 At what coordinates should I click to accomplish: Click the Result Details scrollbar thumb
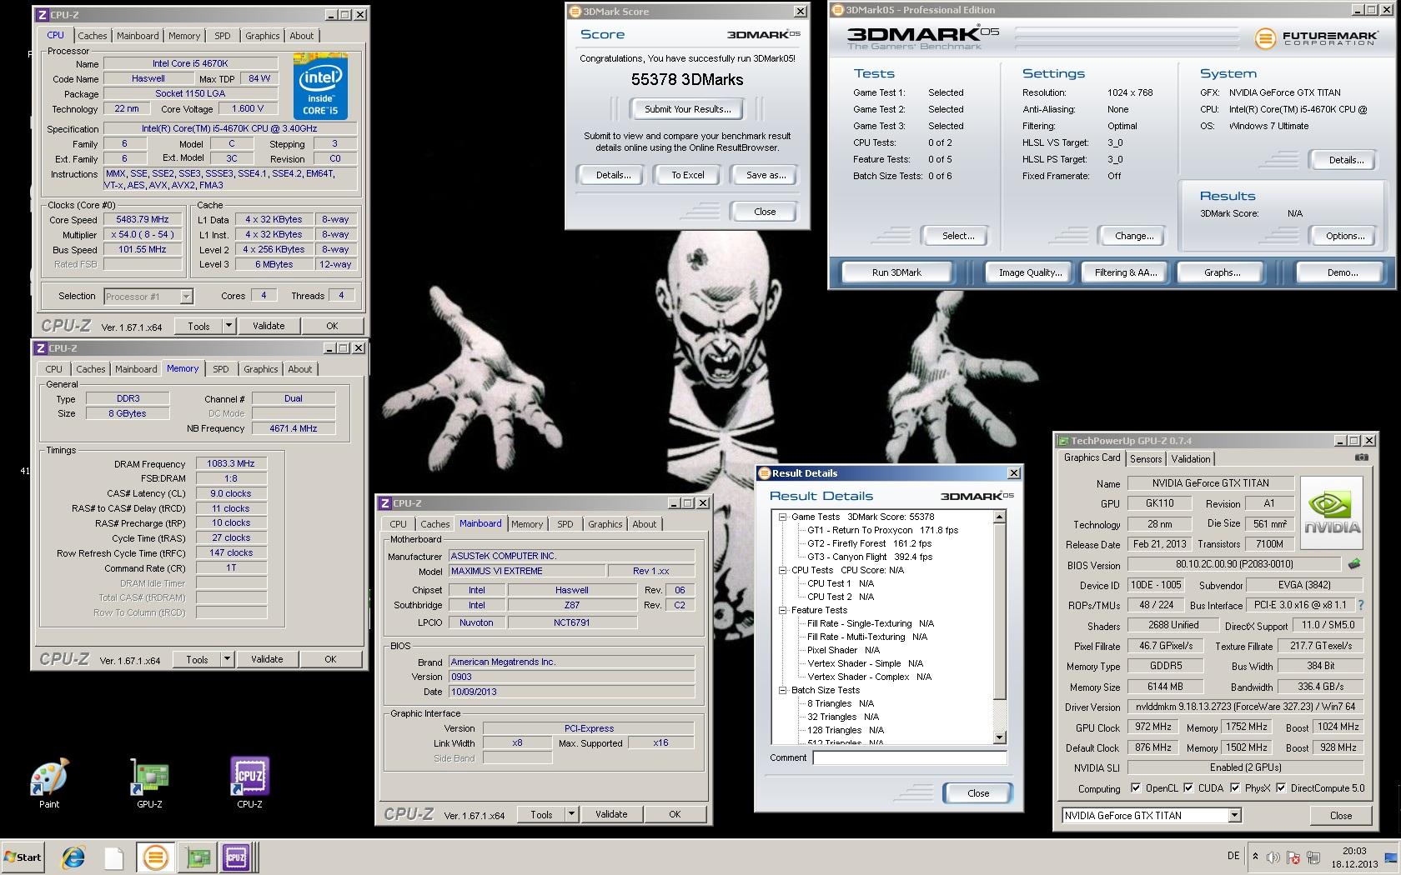1000,612
